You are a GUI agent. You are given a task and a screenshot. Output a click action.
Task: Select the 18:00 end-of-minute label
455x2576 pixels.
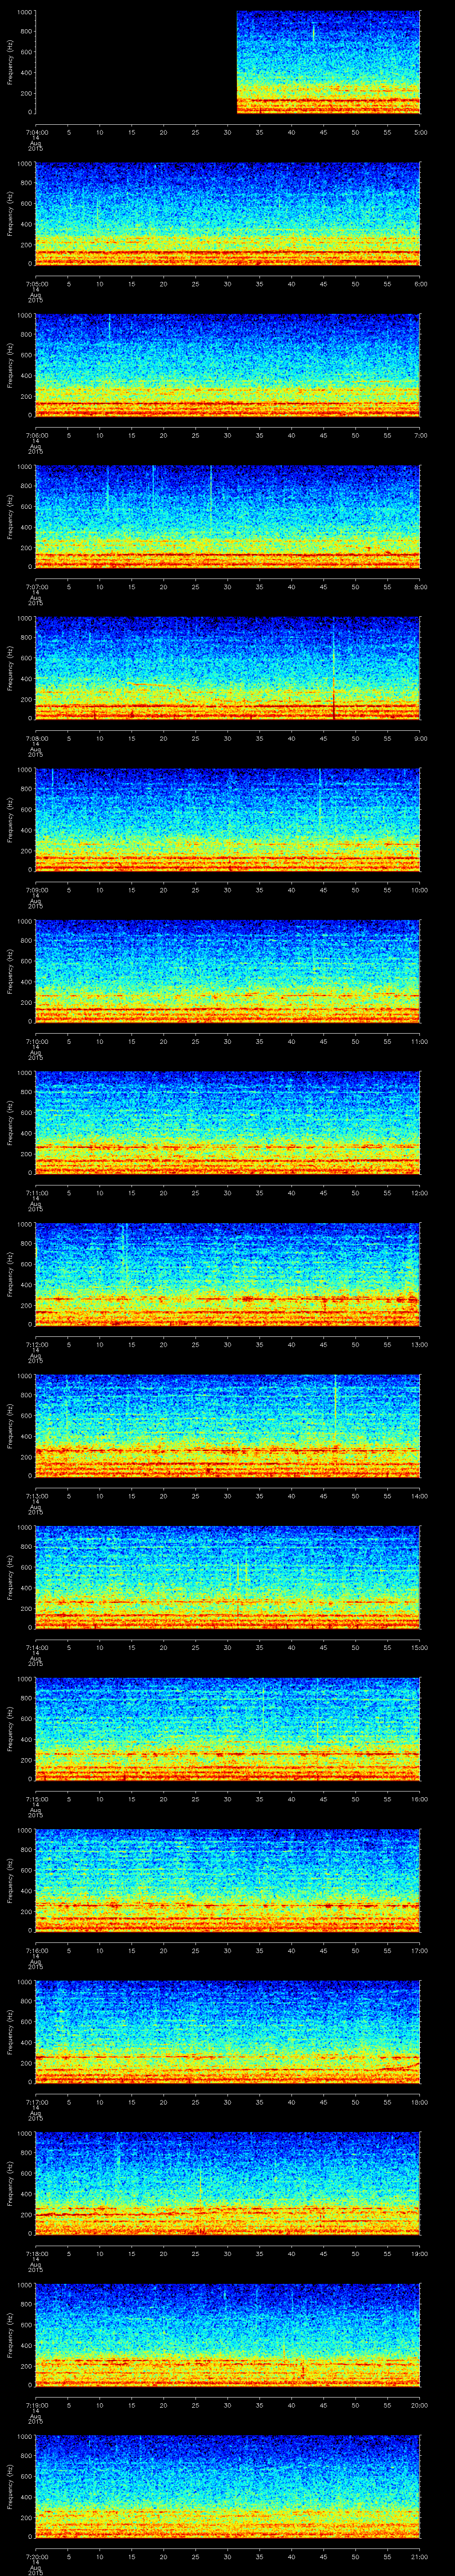(420, 2101)
